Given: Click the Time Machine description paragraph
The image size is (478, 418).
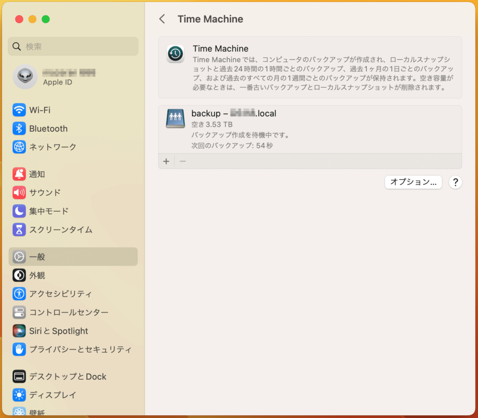Looking at the screenshot, I should [x=323, y=73].
